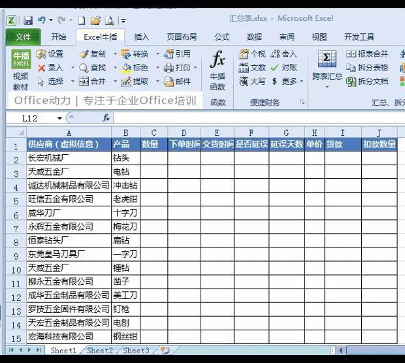Click the Open folder icon
Image resolution: width=405 pixels, height=363 pixels.
[95, 20]
